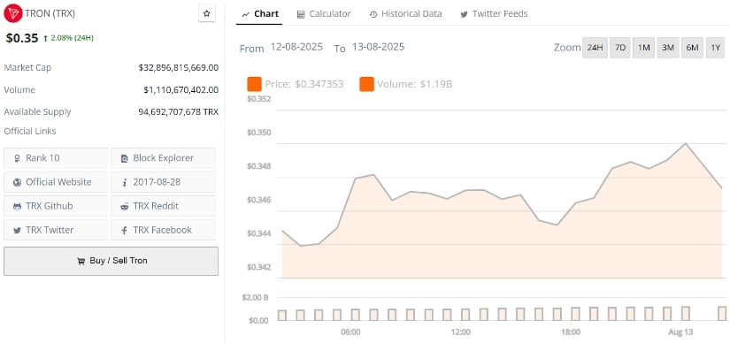
Task: Select the $0.35 price text
Action: point(22,38)
